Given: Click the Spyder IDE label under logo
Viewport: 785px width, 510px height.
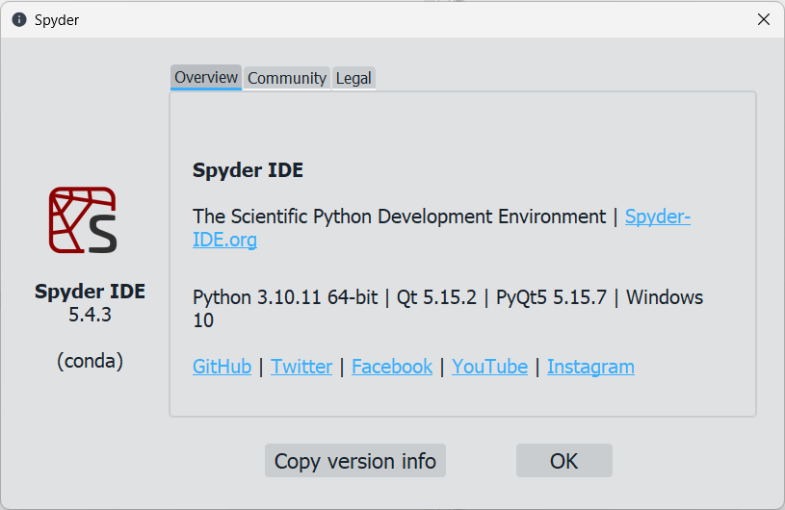Looking at the screenshot, I should pos(91,292).
